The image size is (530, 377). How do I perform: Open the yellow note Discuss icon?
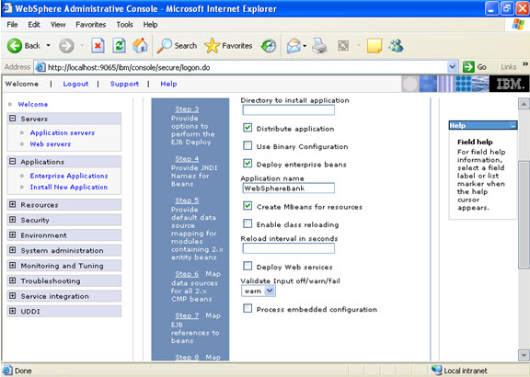pos(374,46)
